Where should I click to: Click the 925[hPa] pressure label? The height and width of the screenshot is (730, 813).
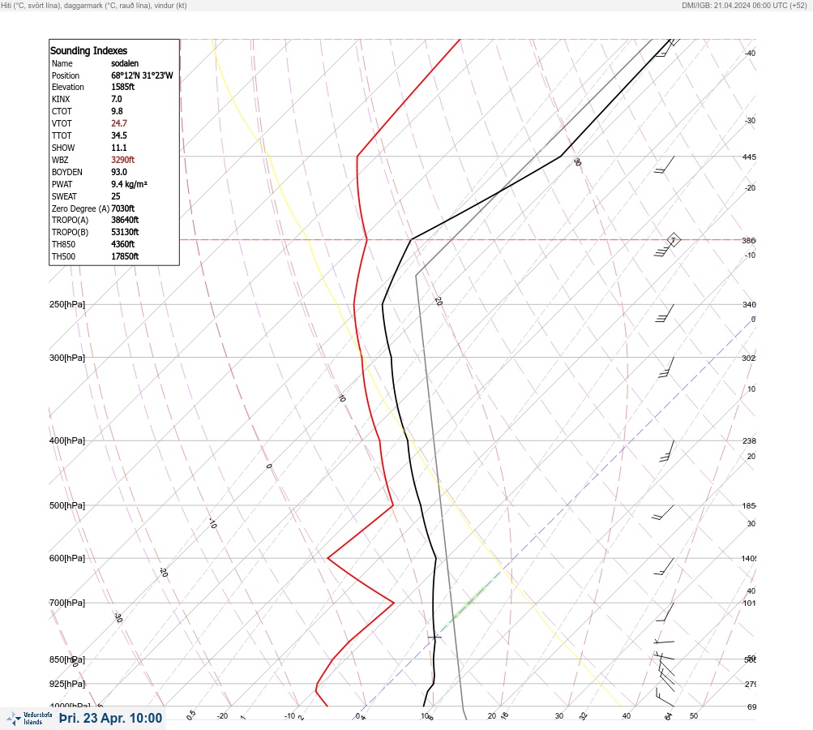click(x=67, y=684)
